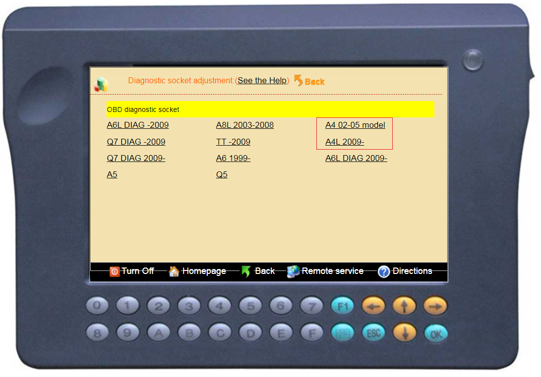Select A6L DIAG -2009 socket option

[137, 125]
